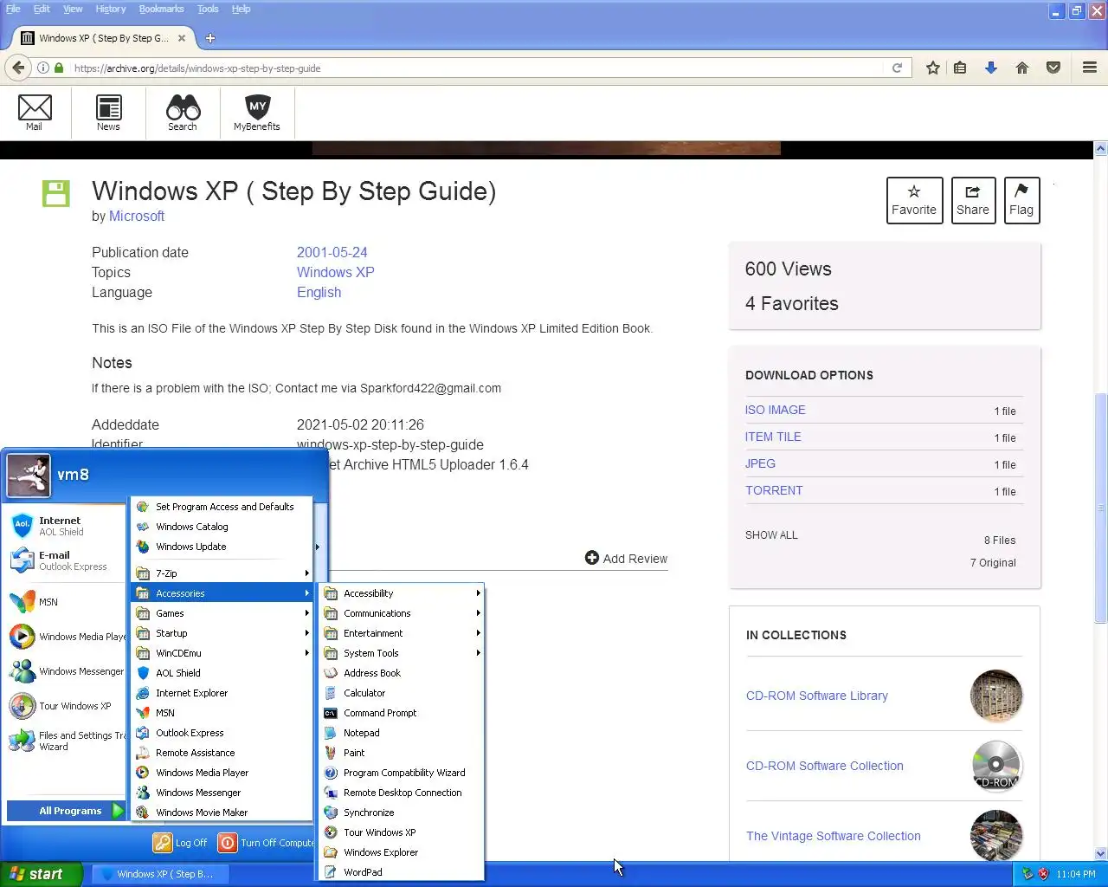Expand the Communications submenu

tap(402, 613)
